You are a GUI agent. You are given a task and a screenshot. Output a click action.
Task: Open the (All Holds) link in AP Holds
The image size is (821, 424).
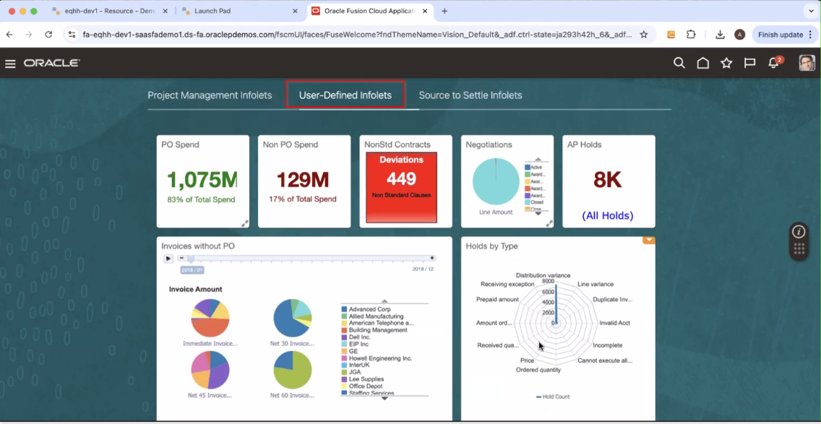point(607,216)
